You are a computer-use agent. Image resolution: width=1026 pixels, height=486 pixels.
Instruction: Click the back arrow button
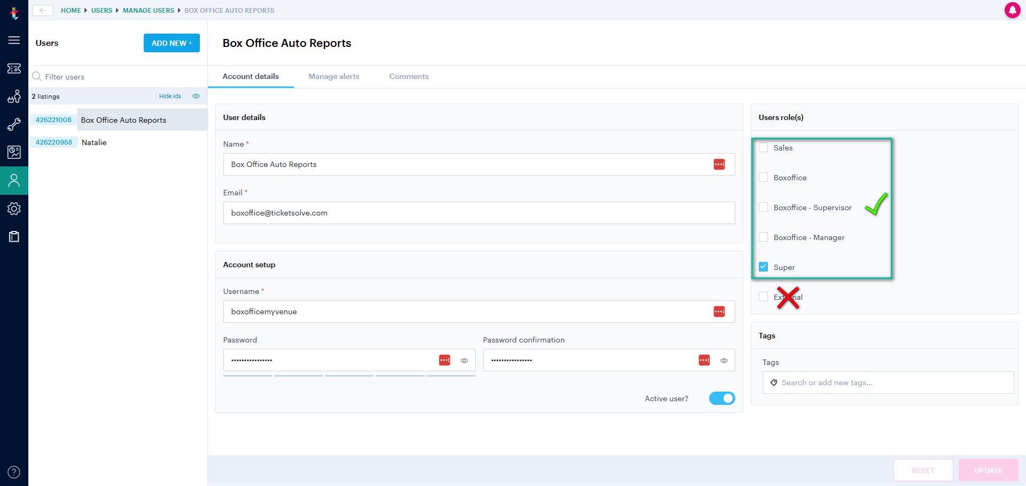(x=43, y=10)
